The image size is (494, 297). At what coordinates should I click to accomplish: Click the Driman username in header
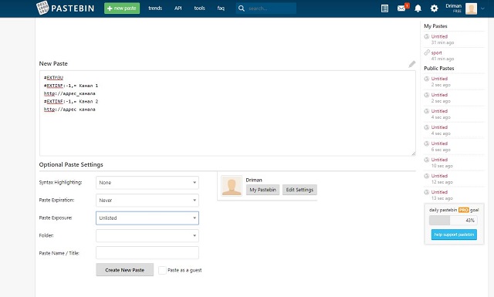[453, 6]
